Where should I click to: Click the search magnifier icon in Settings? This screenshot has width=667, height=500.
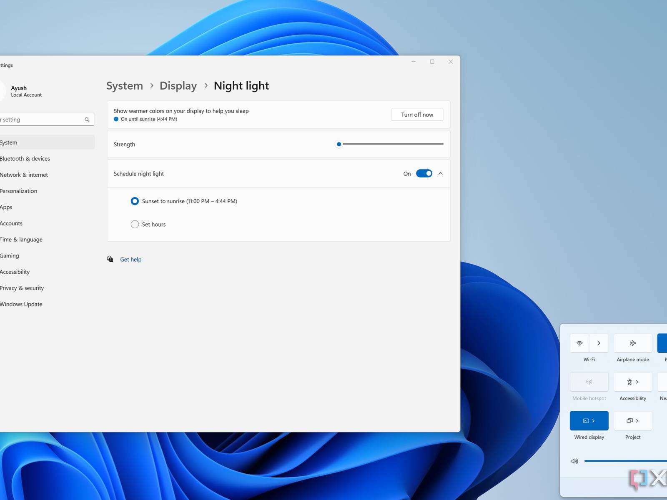[x=87, y=120]
